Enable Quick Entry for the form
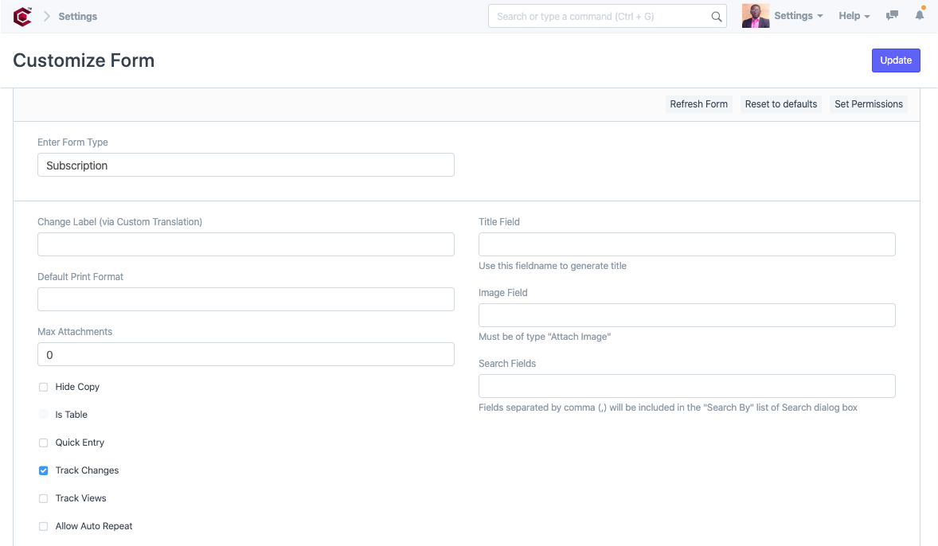The image size is (938, 546). pos(43,443)
